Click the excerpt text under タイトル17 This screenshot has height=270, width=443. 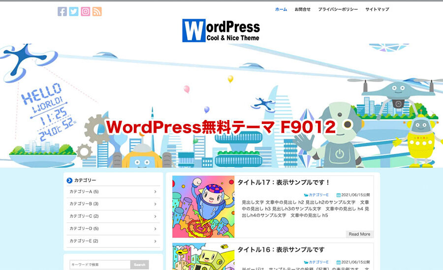point(305,209)
